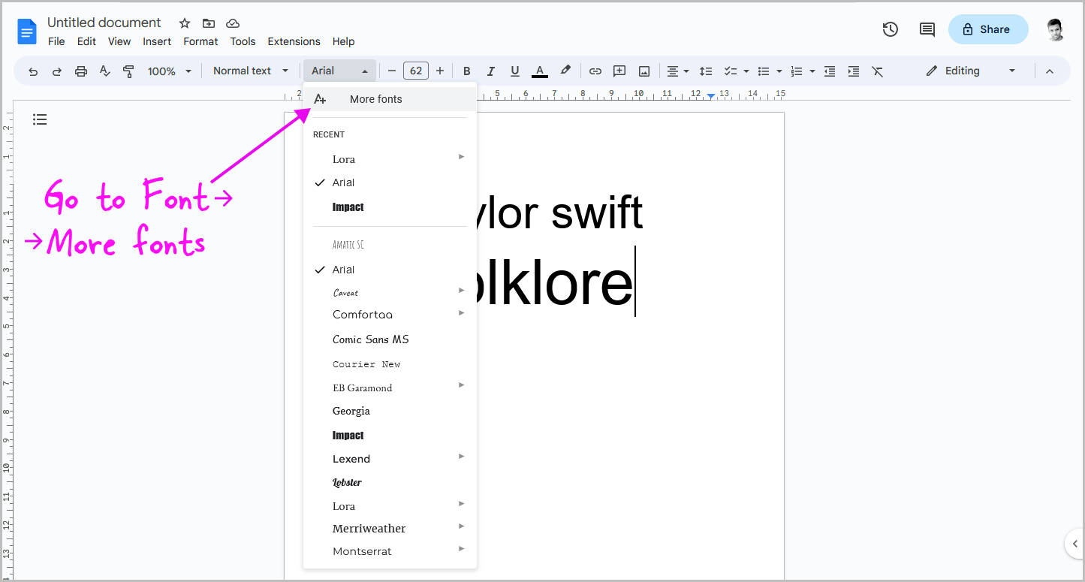Increase the font size
Viewport: 1085px width, 582px height.
(440, 71)
